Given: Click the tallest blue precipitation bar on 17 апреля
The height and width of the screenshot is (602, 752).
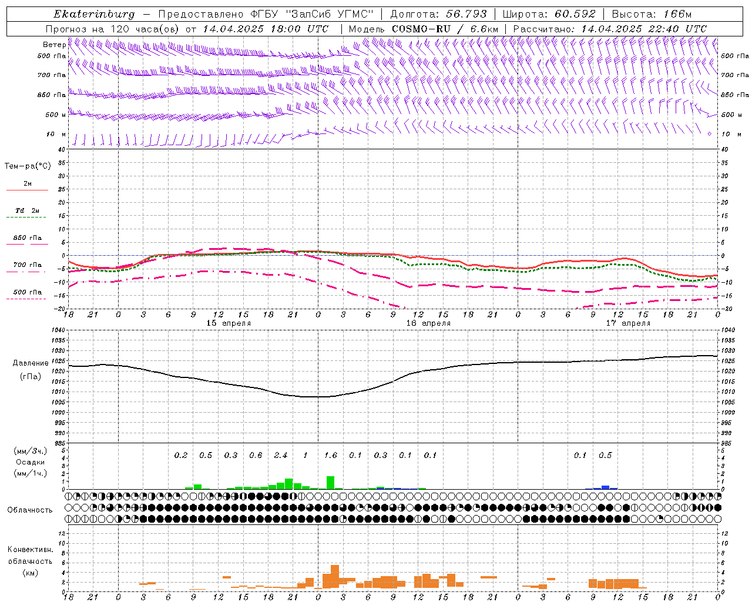Looking at the screenshot, I should [605, 487].
